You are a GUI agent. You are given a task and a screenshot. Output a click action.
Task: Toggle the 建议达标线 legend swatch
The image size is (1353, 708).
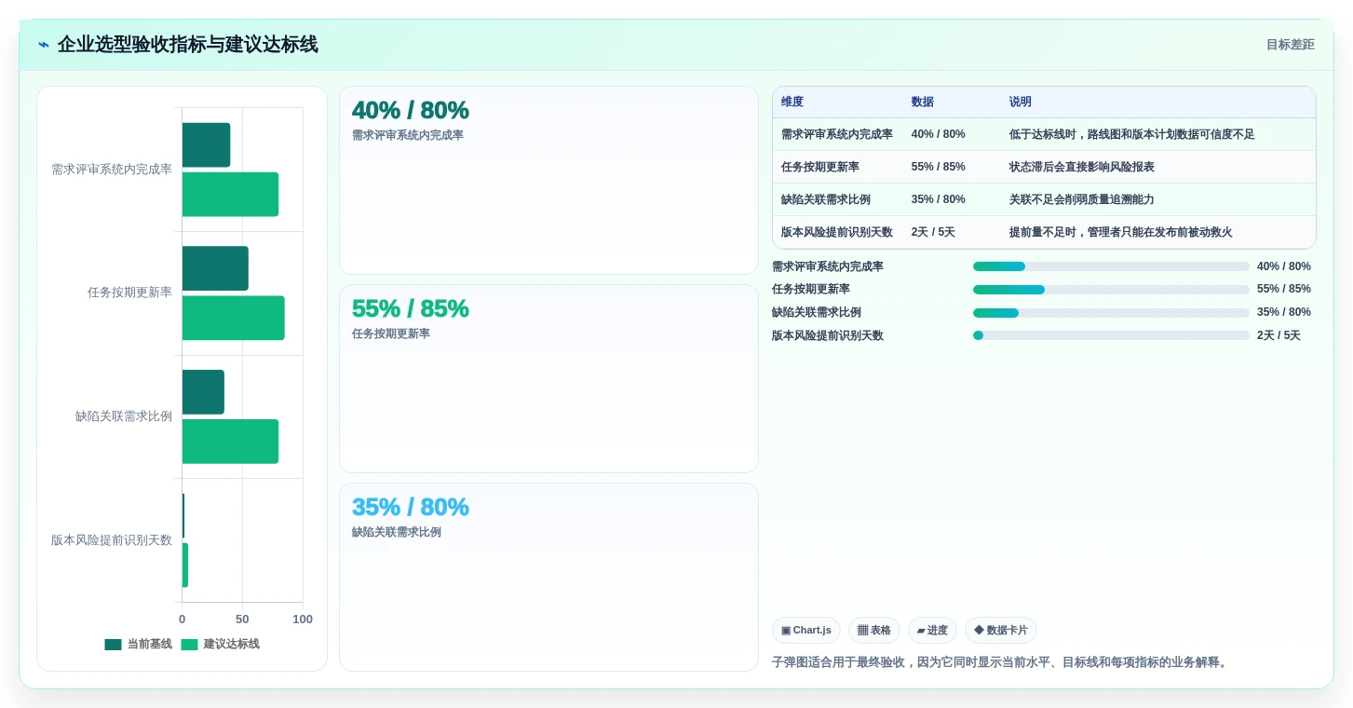tap(189, 645)
